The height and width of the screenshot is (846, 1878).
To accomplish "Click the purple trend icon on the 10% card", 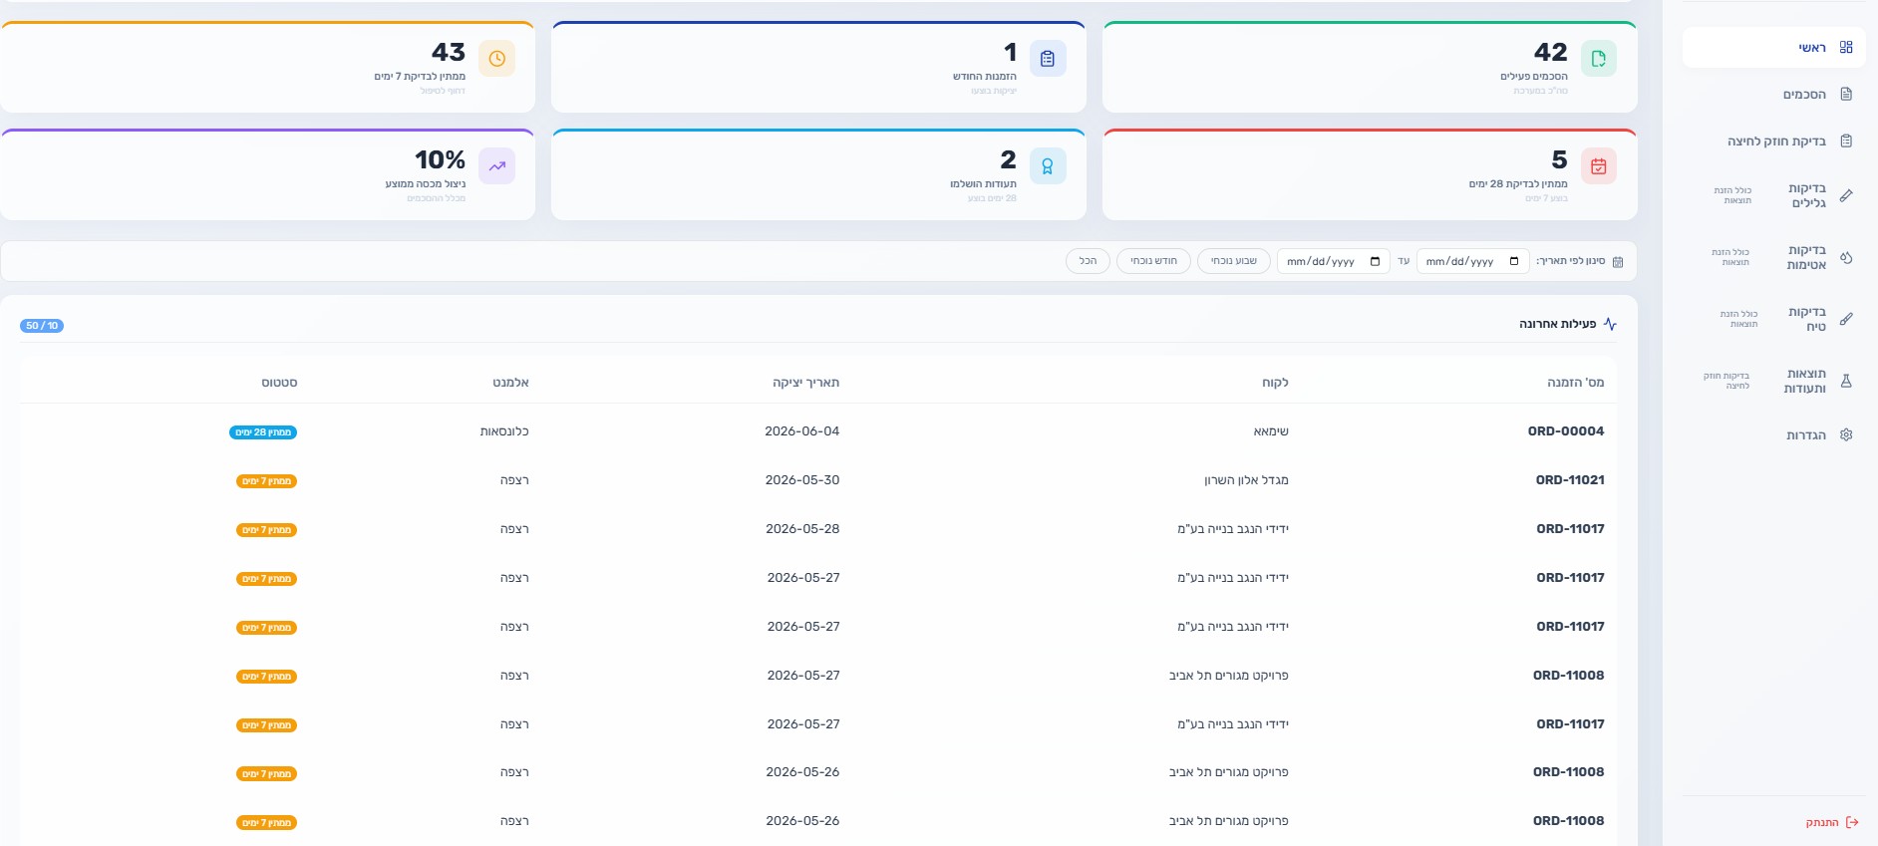I will [x=496, y=166].
